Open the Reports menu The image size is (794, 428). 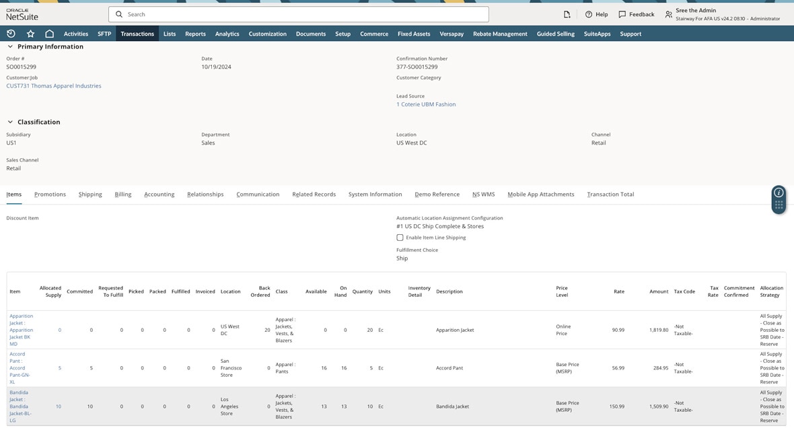click(195, 34)
